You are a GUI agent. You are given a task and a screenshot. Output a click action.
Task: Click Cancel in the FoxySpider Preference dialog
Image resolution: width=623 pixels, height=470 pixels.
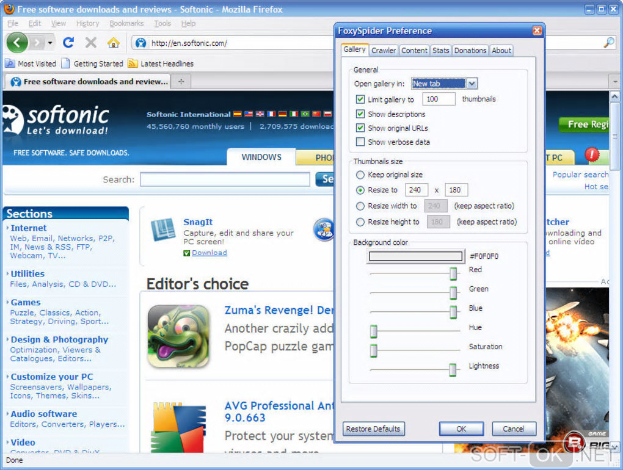pos(514,428)
